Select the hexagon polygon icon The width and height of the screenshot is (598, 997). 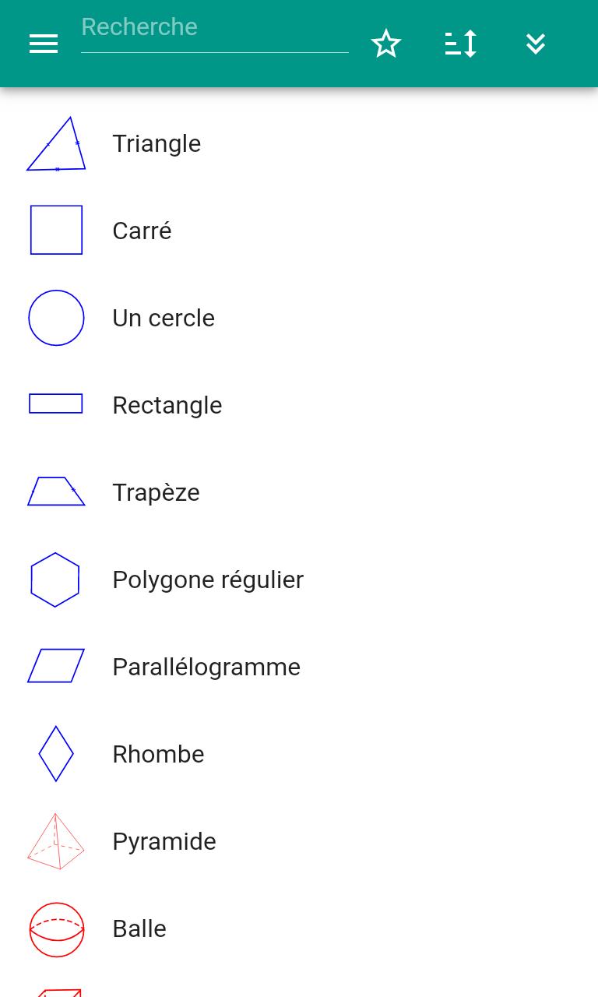click(x=55, y=580)
